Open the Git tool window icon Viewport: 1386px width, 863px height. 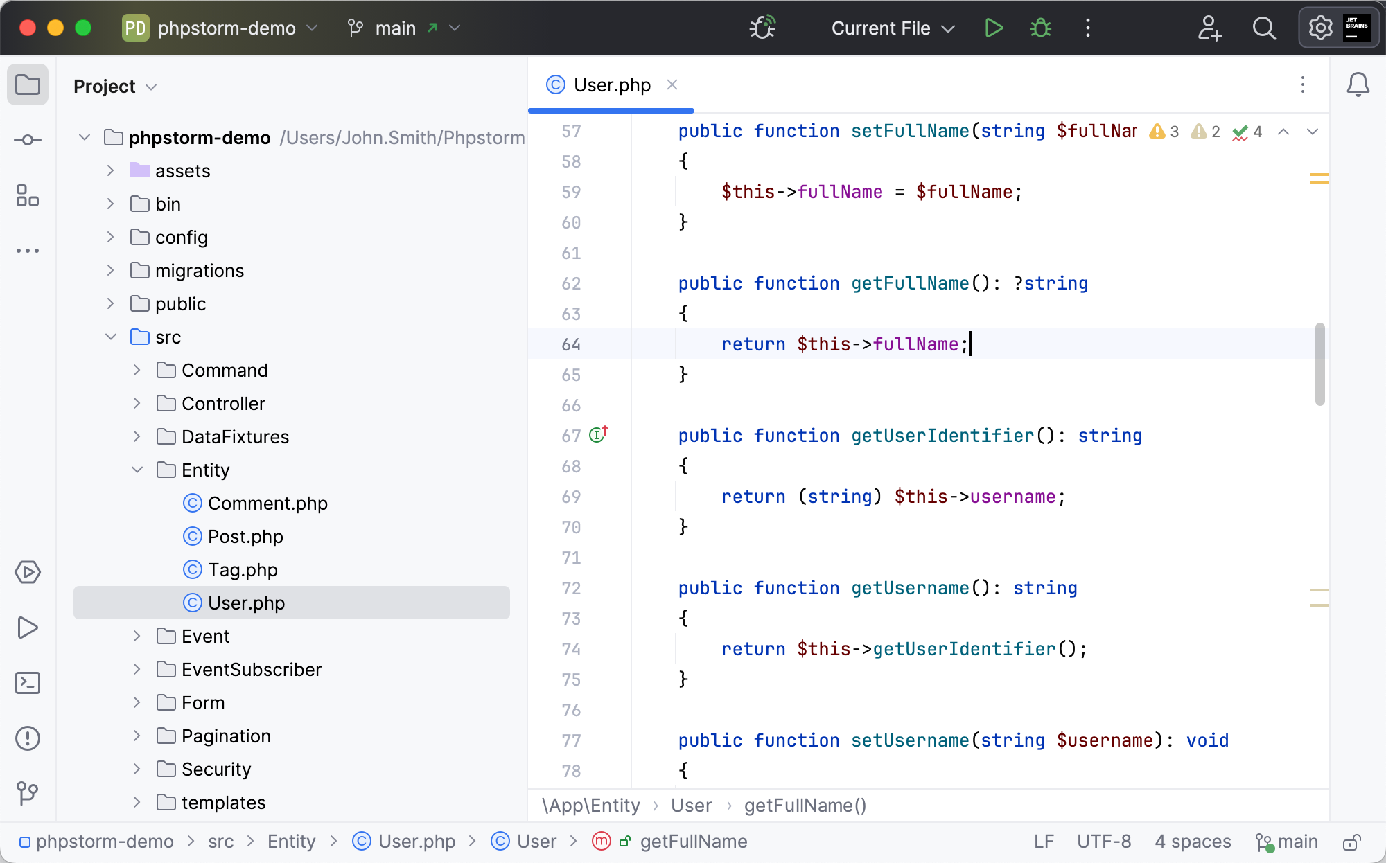pos(28,793)
